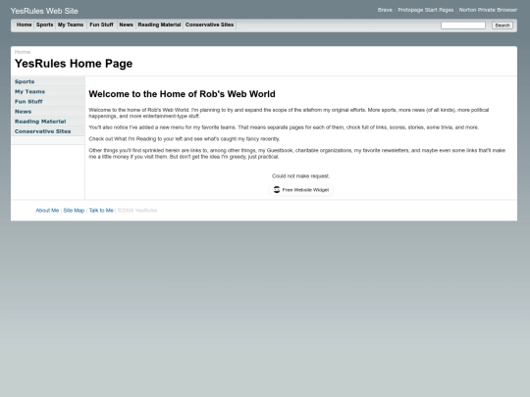The height and width of the screenshot is (397, 530).
Task: Click the Welcome to the Home of Rob's Web World heading
Action: [x=182, y=94]
